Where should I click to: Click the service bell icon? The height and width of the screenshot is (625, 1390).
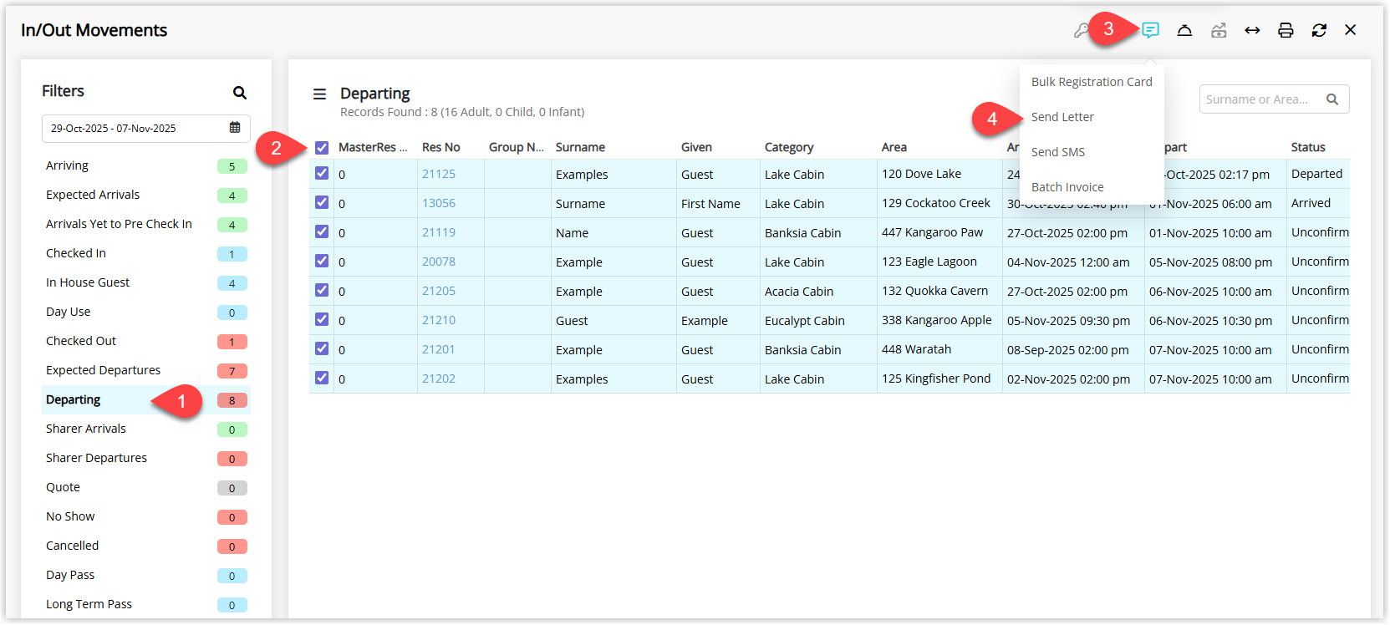(1184, 30)
